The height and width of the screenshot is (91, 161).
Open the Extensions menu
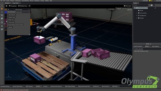point(18,1)
